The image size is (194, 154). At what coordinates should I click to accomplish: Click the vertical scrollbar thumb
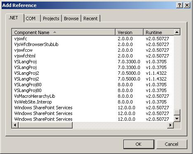click(177, 112)
